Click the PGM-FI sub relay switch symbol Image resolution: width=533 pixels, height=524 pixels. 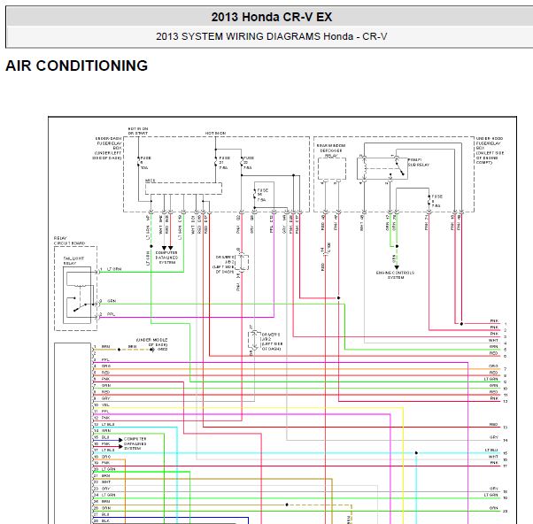pos(400,169)
